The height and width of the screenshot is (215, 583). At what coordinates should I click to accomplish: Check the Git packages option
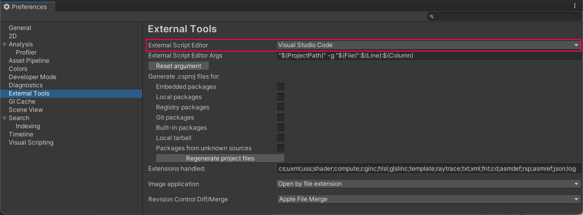[x=281, y=117]
